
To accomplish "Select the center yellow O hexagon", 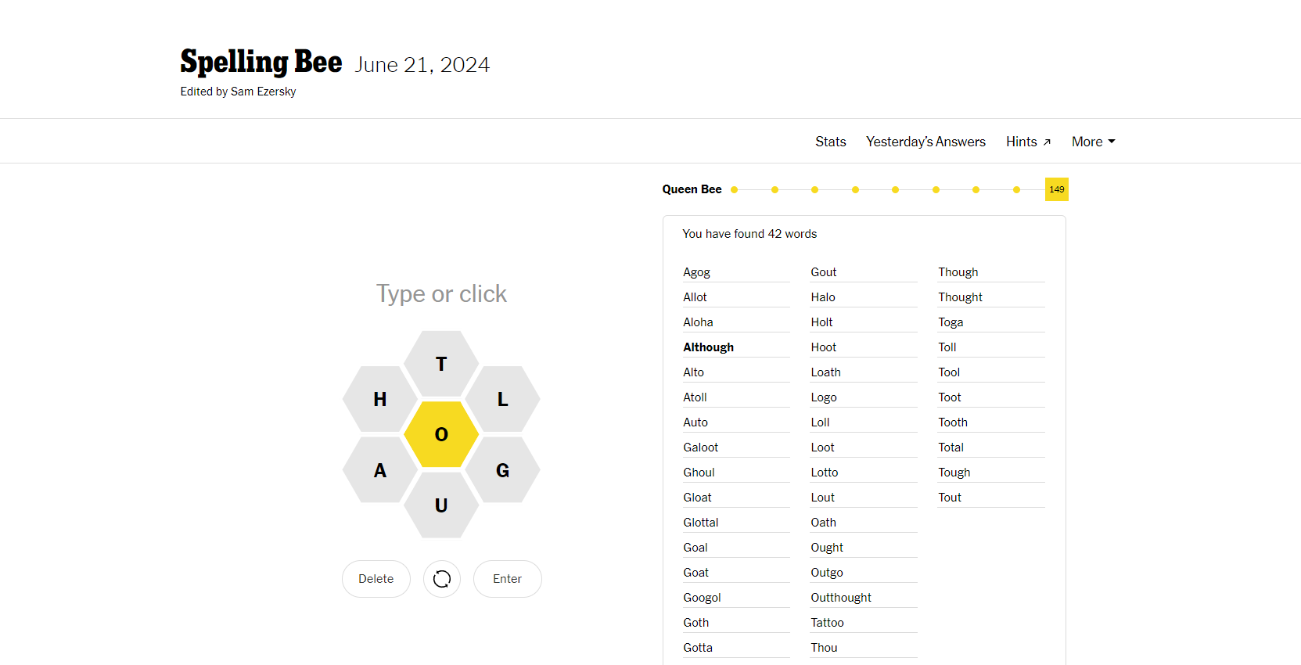I will pyautogui.click(x=441, y=434).
